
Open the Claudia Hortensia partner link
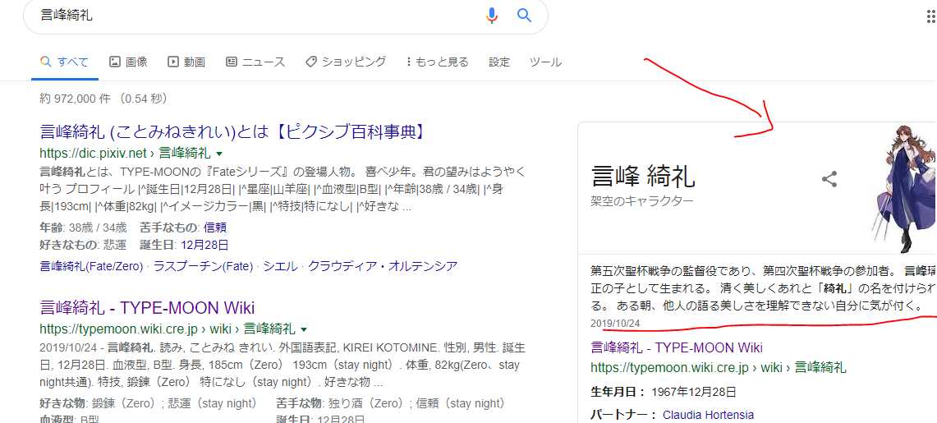[708, 415]
